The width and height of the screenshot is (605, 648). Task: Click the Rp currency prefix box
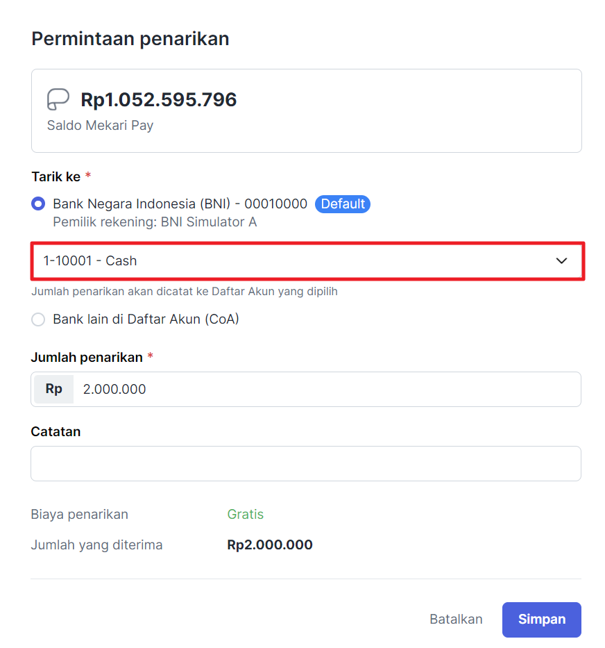(x=53, y=389)
